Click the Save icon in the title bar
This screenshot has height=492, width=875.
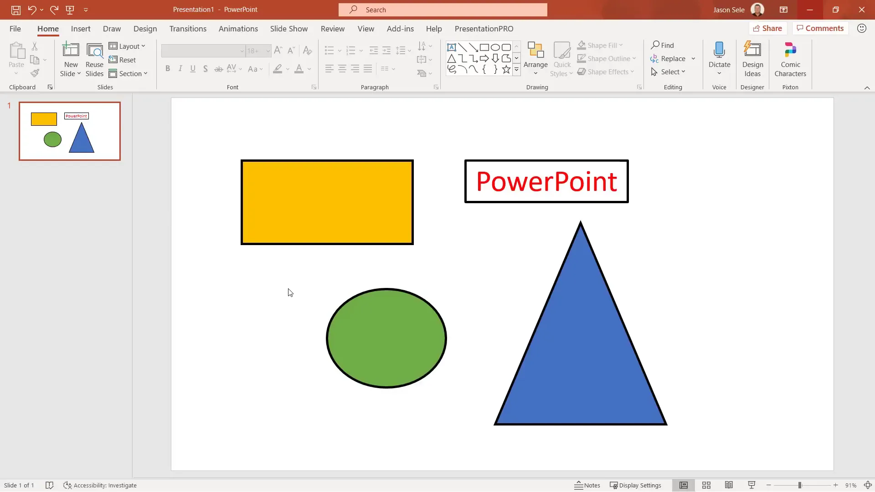[x=15, y=10]
